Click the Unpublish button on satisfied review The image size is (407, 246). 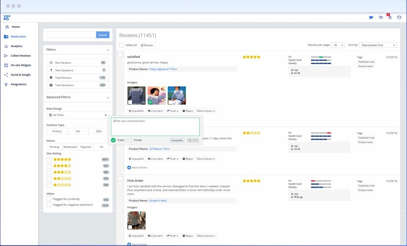(136, 111)
